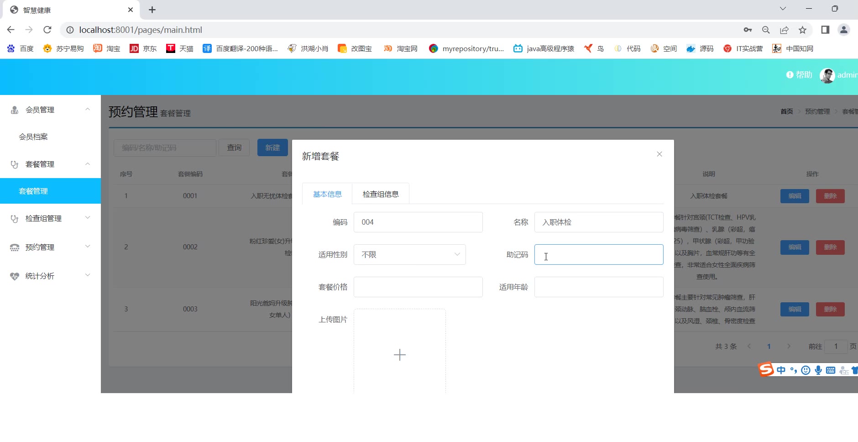This screenshot has height=442, width=858.
Task: Switch to the 检查组信息 tab
Action: 381,194
